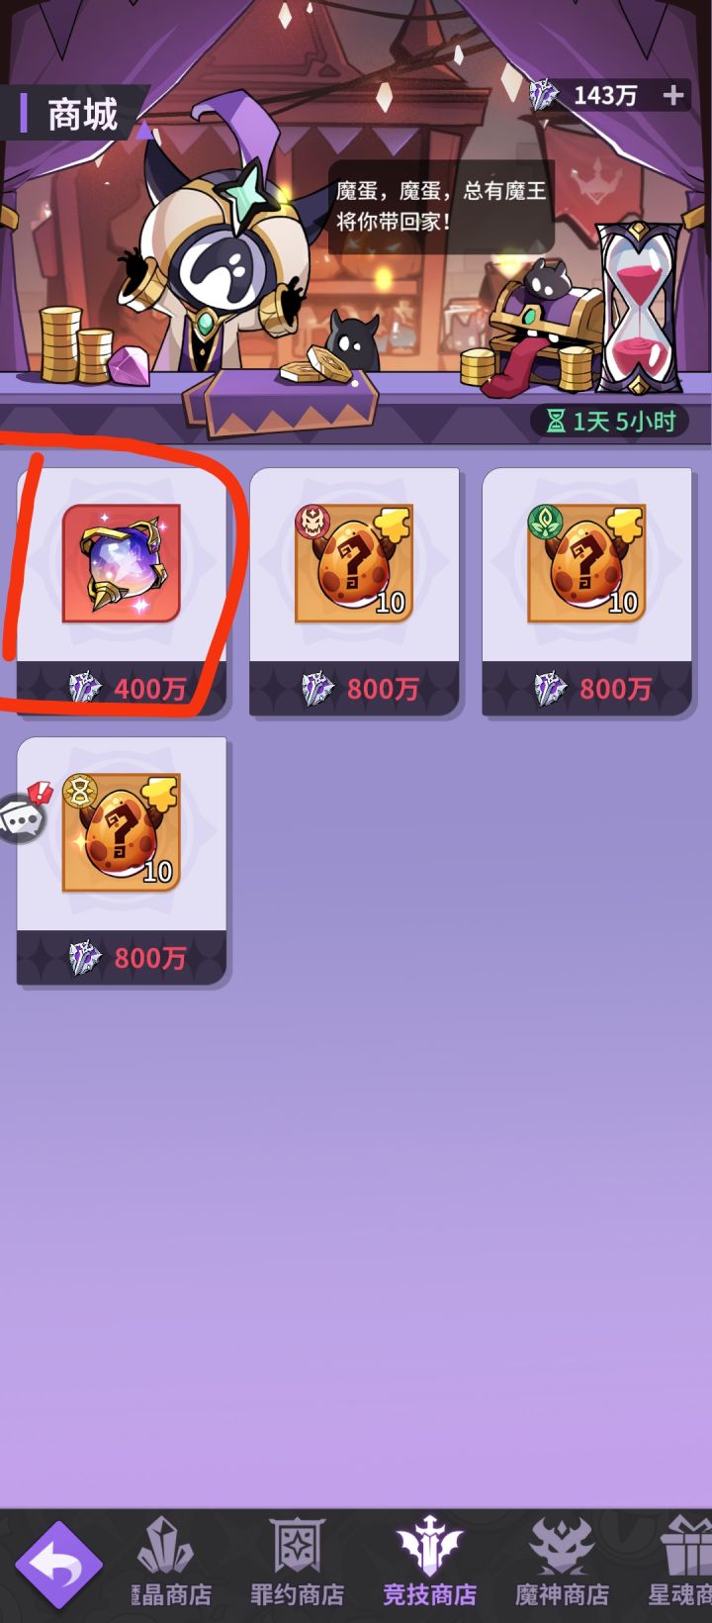Select the green leaf-badge mystery egg item

586,563
